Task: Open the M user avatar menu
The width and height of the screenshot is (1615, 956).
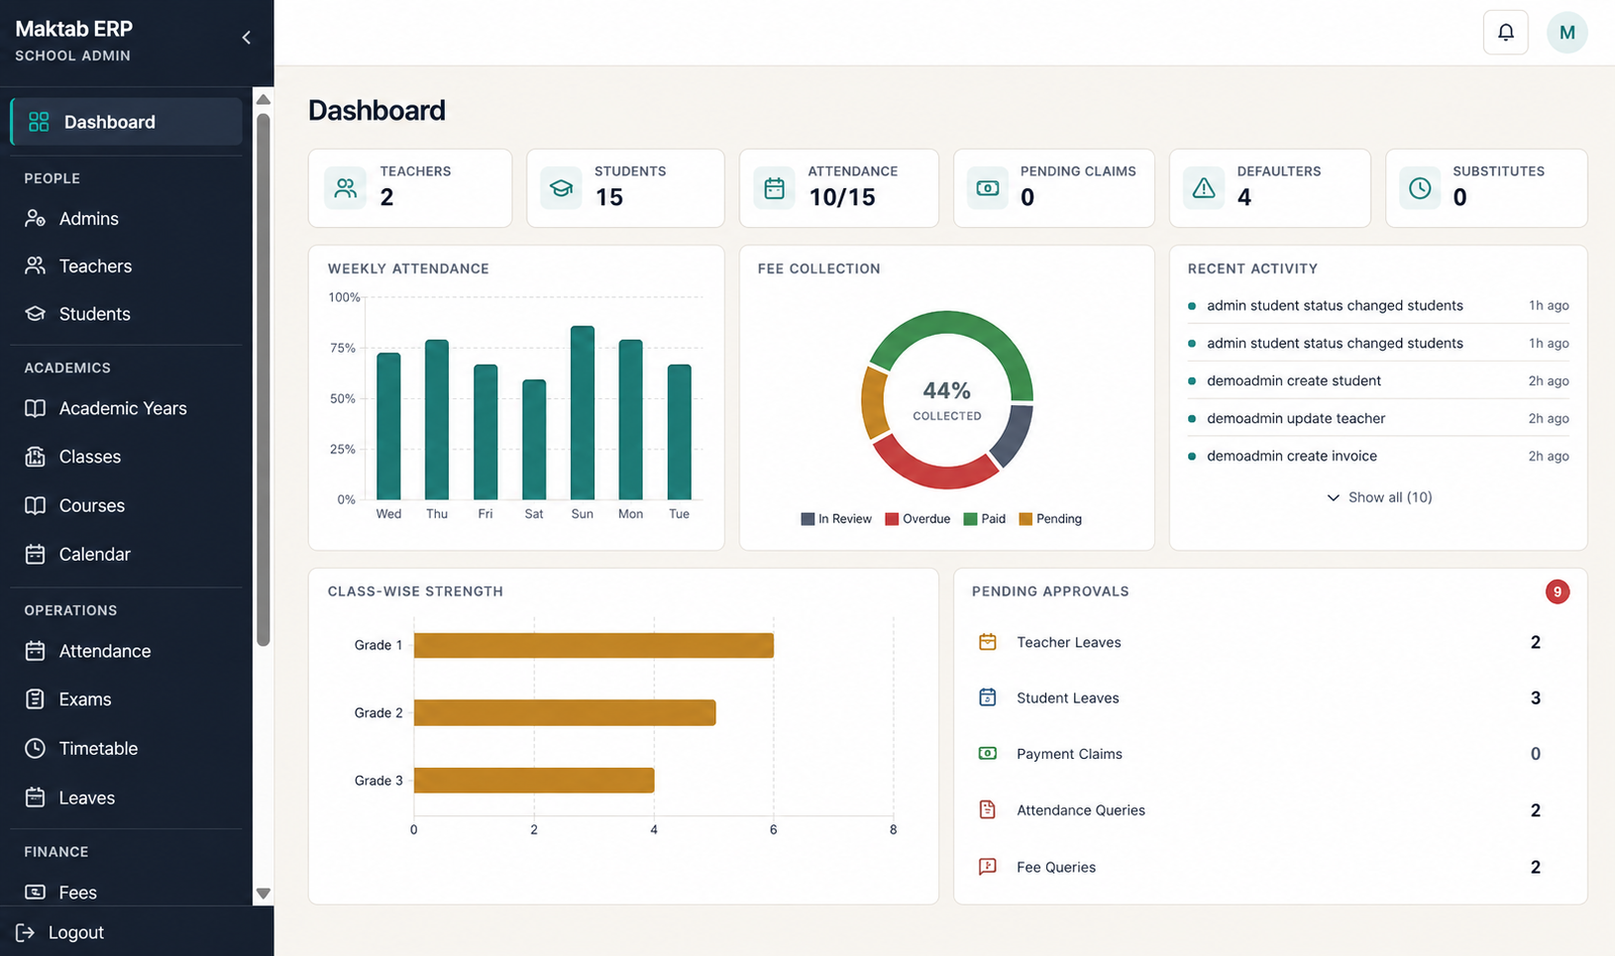Action: (1566, 33)
